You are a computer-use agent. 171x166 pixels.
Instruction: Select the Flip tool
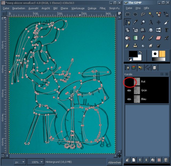point(158,30)
